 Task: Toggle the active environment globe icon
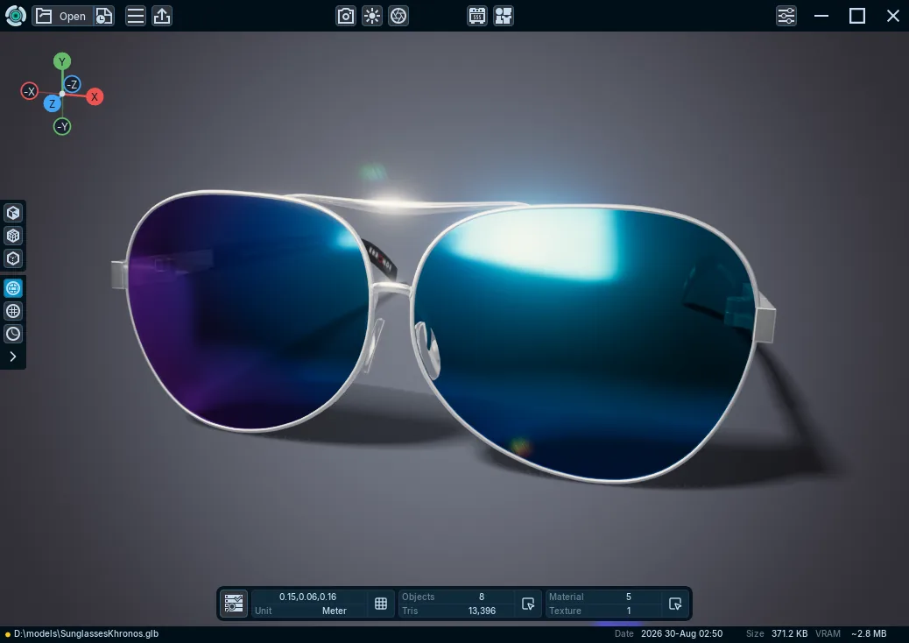tap(13, 288)
